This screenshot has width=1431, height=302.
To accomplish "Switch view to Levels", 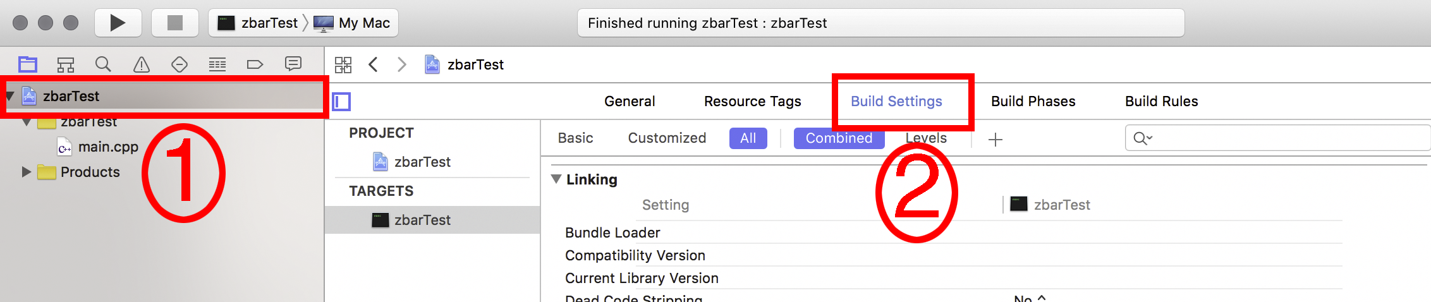I will 926,138.
